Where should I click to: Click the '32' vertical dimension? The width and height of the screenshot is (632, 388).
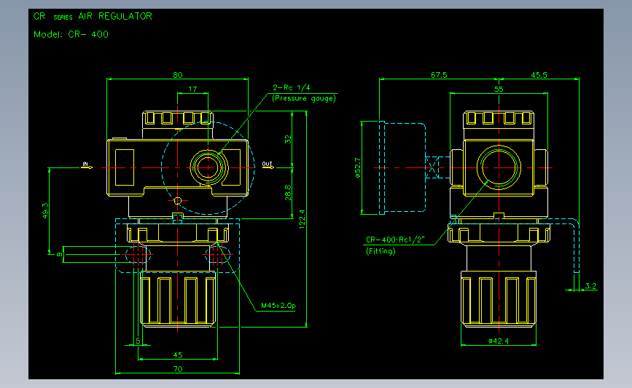click(x=288, y=139)
